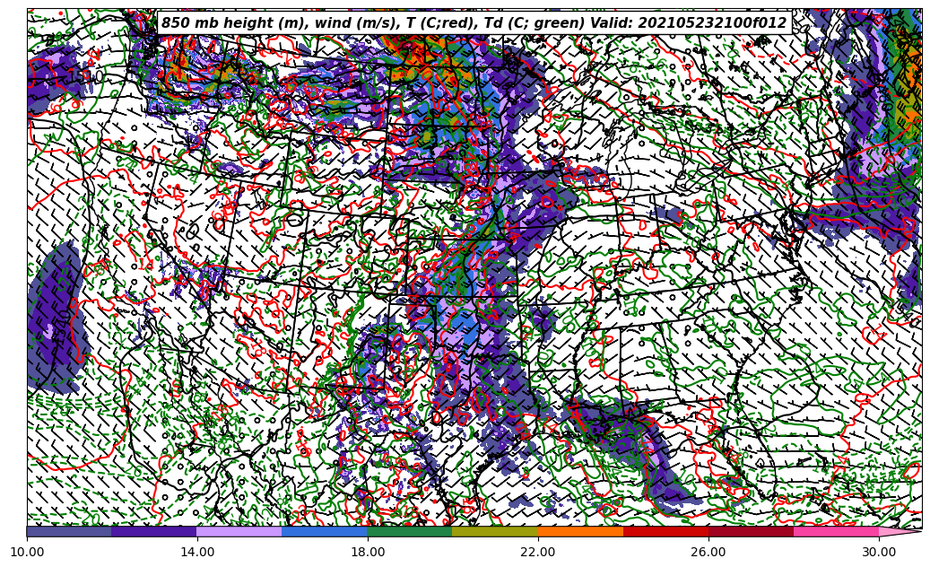Pick the olive 20–22 colorbar segment

click(495, 531)
